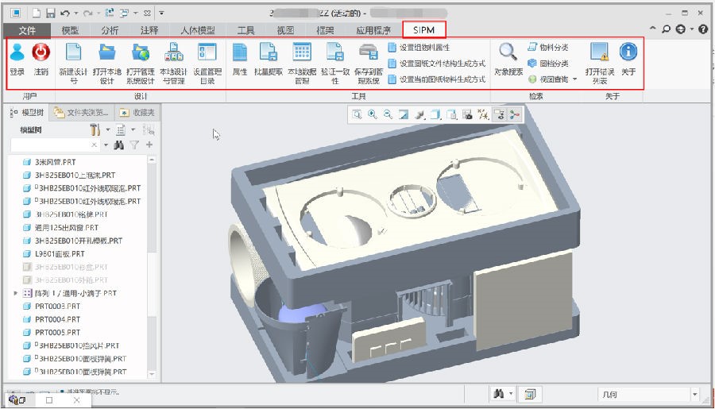Click 保存到管理系统 printer-like icon
715x409 pixels.
coord(367,53)
